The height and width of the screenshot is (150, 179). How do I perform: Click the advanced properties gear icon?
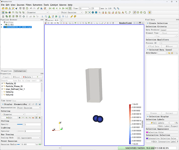pos(41,80)
